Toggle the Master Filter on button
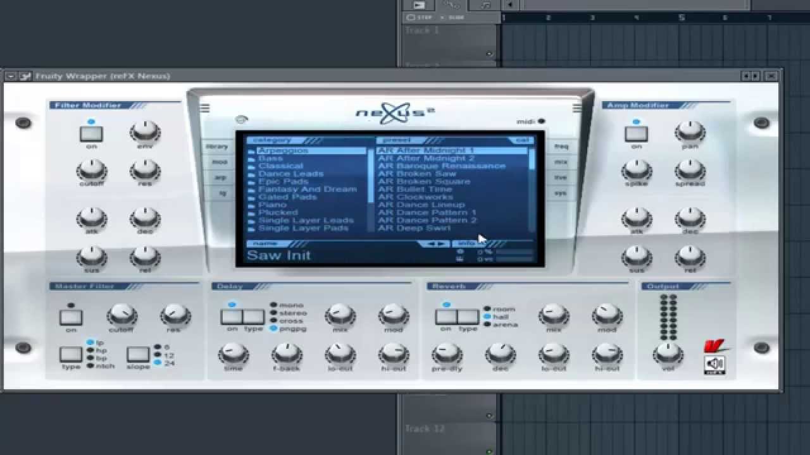The width and height of the screenshot is (810, 455). (x=71, y=317)
